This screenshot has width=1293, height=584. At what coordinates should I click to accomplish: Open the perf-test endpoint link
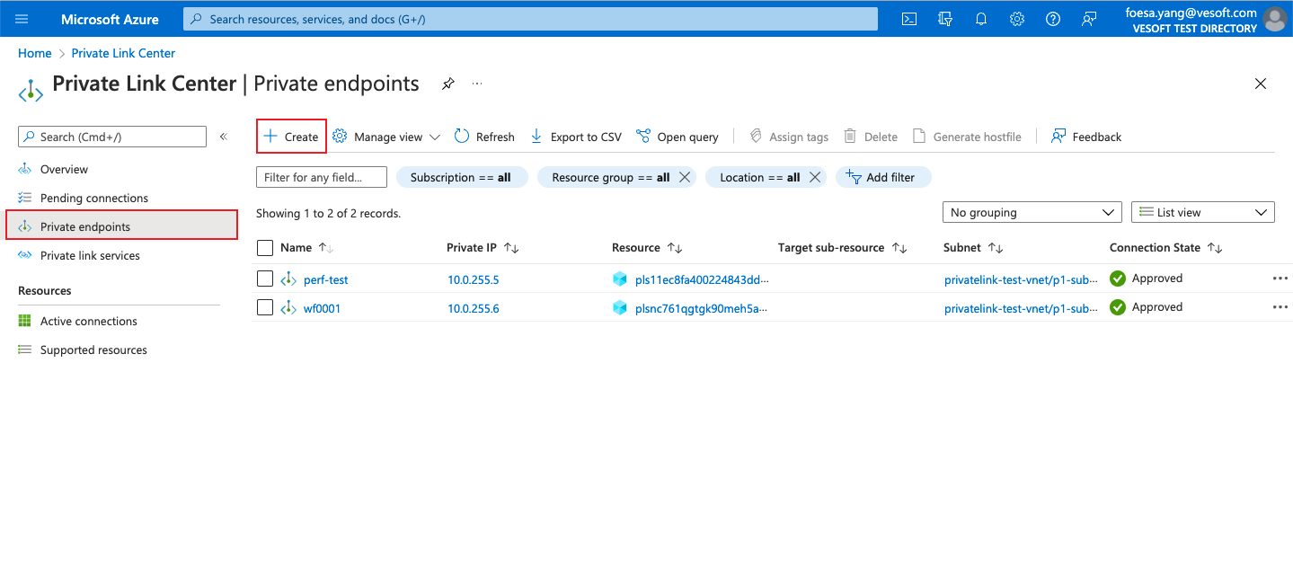click(325, 279)
